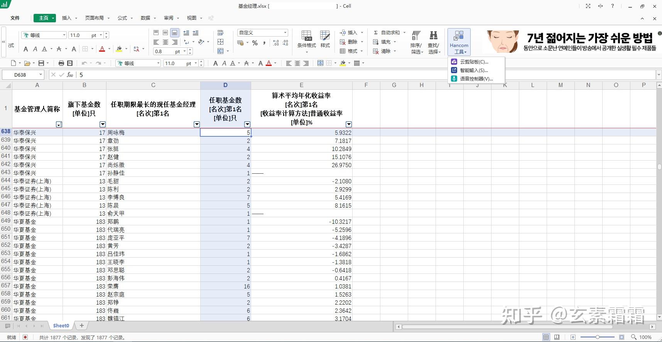Toggle top vertical alignment in ribbon
Image resolution: width=662 pixels, height=342 pixels.
pyautogui.click(x=156, y=33)
